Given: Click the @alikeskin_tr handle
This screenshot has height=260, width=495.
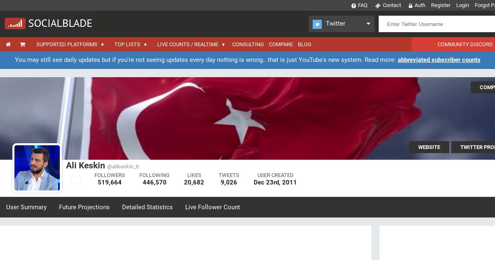Looking at the screenshot, I should pyautogui.click(x=123, y=167).
